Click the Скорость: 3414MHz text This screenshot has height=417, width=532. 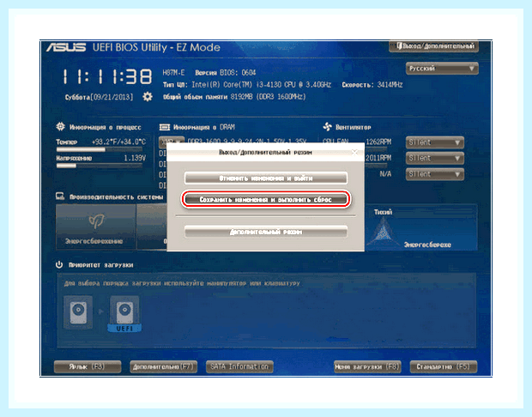[372, 85]
